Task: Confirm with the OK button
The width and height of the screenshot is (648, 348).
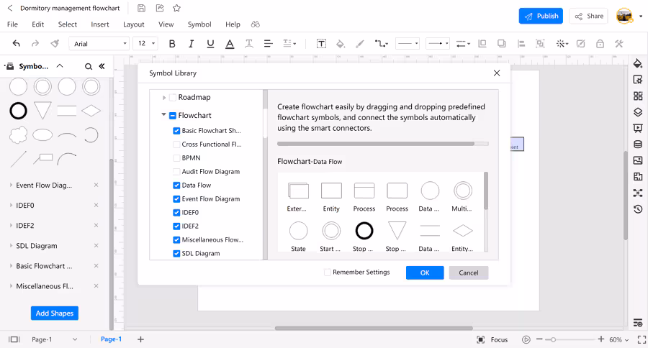Action: pos(425,273)
